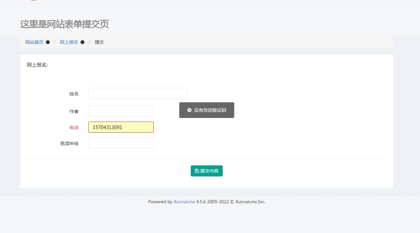Click the dot icon after 网站首页
Viewport: 420px width, 233px height.
[x=48, y=42]
